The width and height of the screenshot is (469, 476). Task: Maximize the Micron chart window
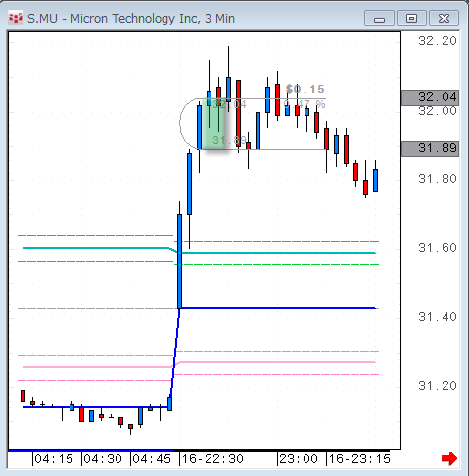tap(411, 18)
